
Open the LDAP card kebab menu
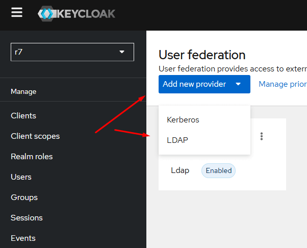pos(262,136)
